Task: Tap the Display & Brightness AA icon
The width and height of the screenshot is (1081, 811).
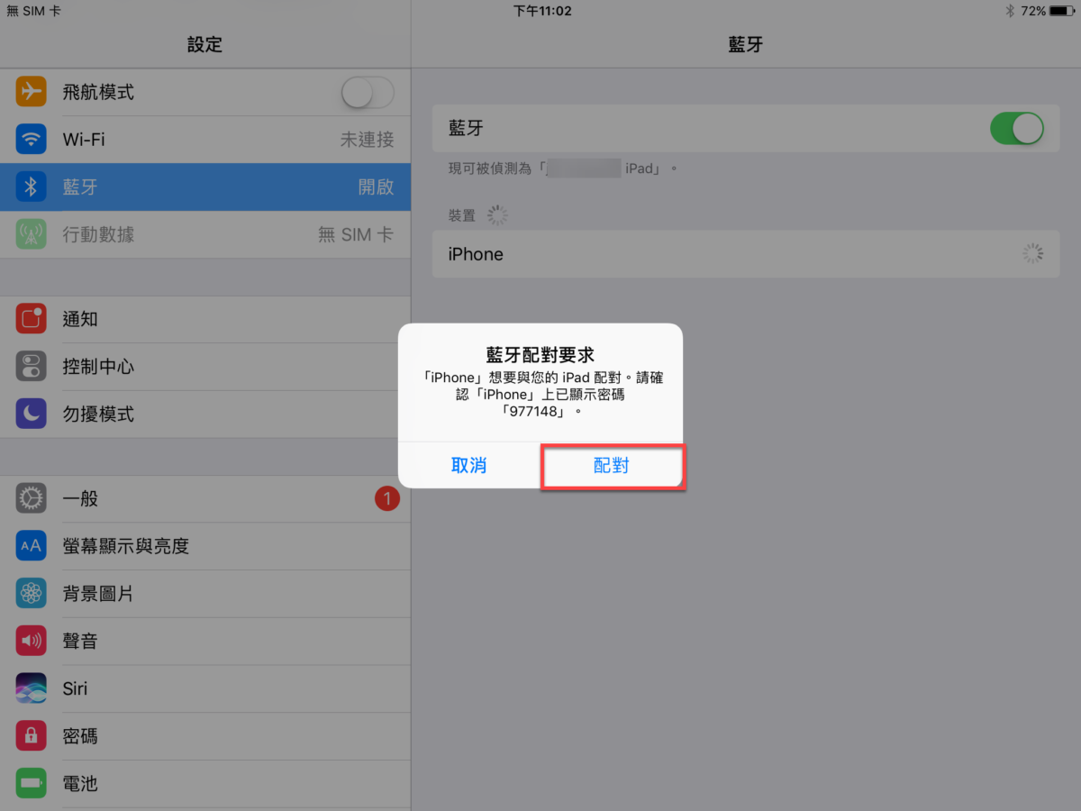Action: coord(32,546)
